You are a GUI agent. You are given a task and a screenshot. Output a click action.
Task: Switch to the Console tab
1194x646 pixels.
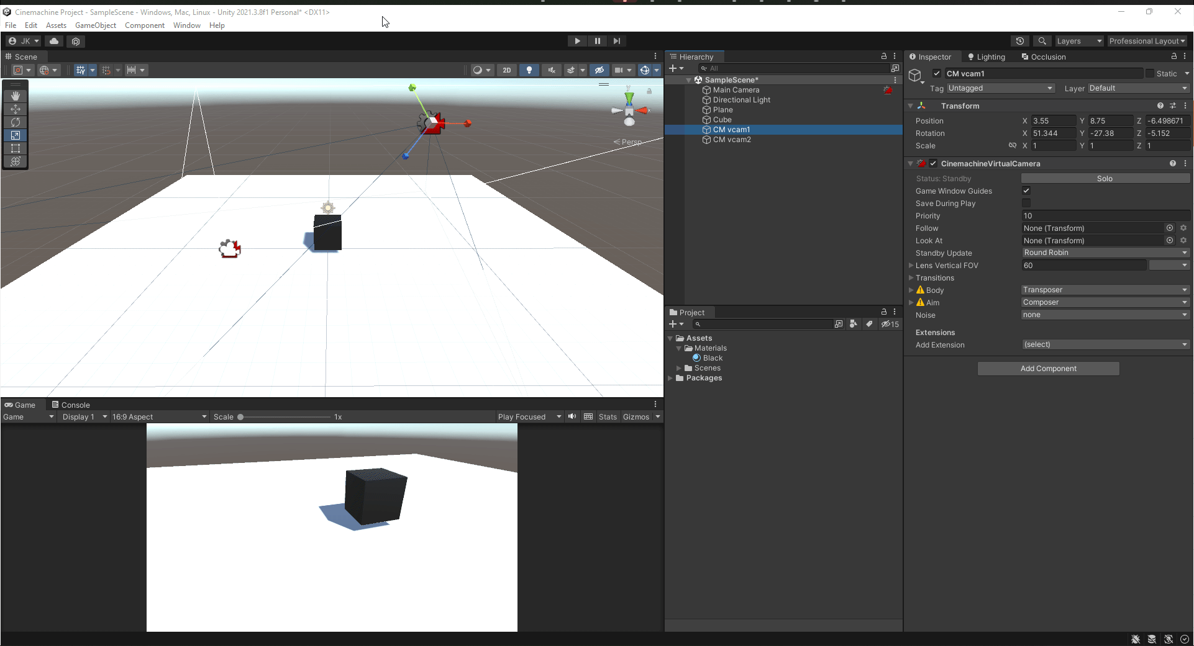tap(71, 405)
